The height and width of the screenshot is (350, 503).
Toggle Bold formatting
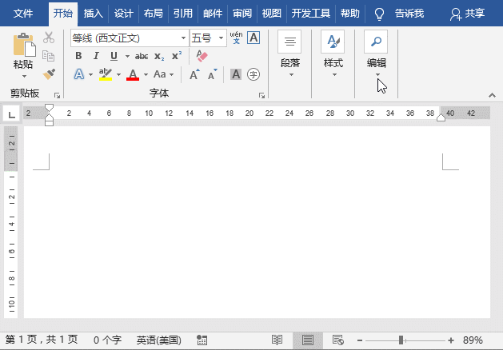click(x=78, y=56)
